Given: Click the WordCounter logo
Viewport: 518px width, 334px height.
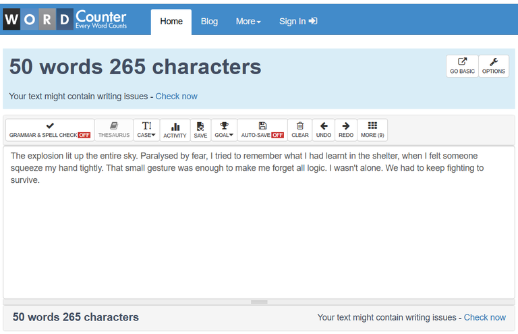Looking at the screenshot, I should [65, 19].
